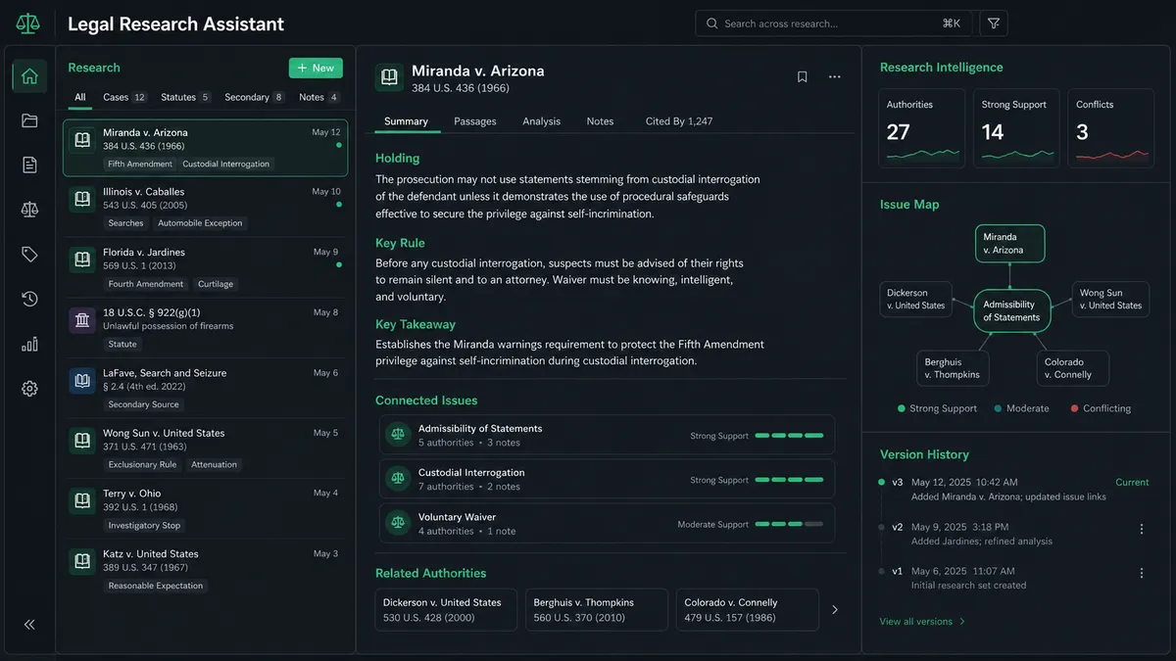Select the Wong Sun node in Issue Map
1176x661 pixels.
(1111, 299)
